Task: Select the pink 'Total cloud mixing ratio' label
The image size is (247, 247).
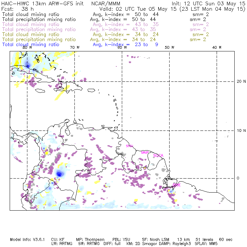Action: [x=31, y=24]
